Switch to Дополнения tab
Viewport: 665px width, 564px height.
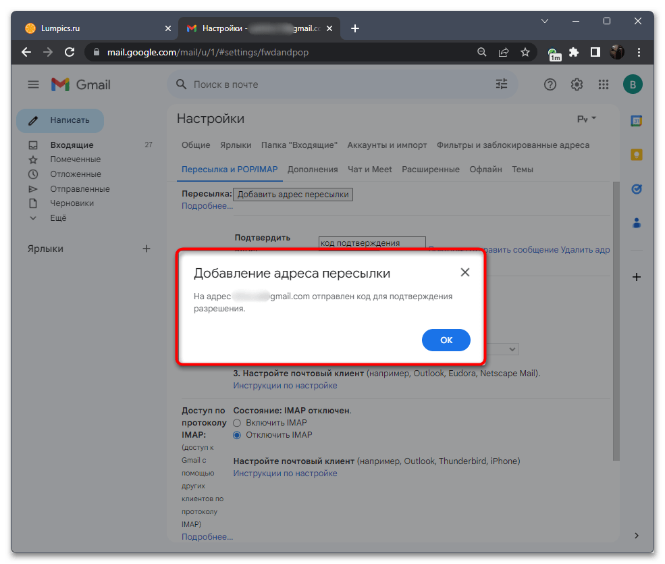313,170
